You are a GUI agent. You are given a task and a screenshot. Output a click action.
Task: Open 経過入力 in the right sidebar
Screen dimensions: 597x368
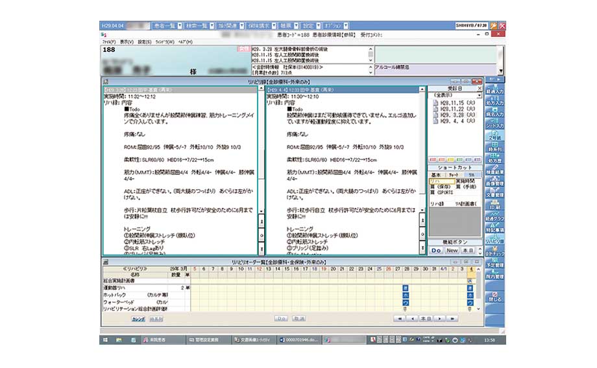click(x=495, y=90)
